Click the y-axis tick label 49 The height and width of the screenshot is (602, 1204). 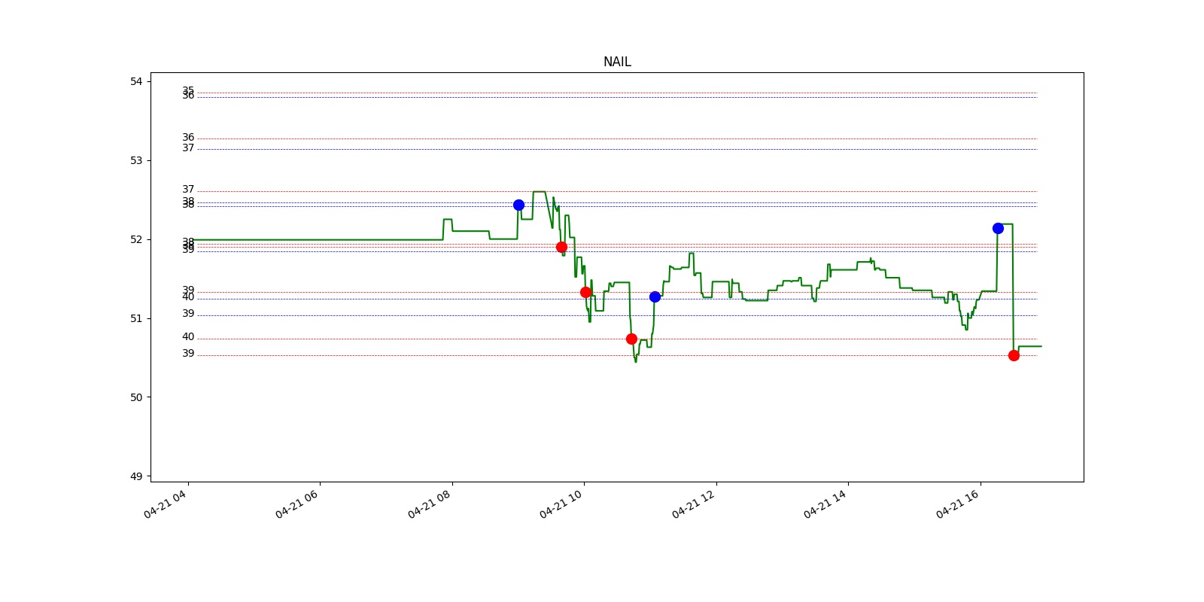[x=136, y=476]
